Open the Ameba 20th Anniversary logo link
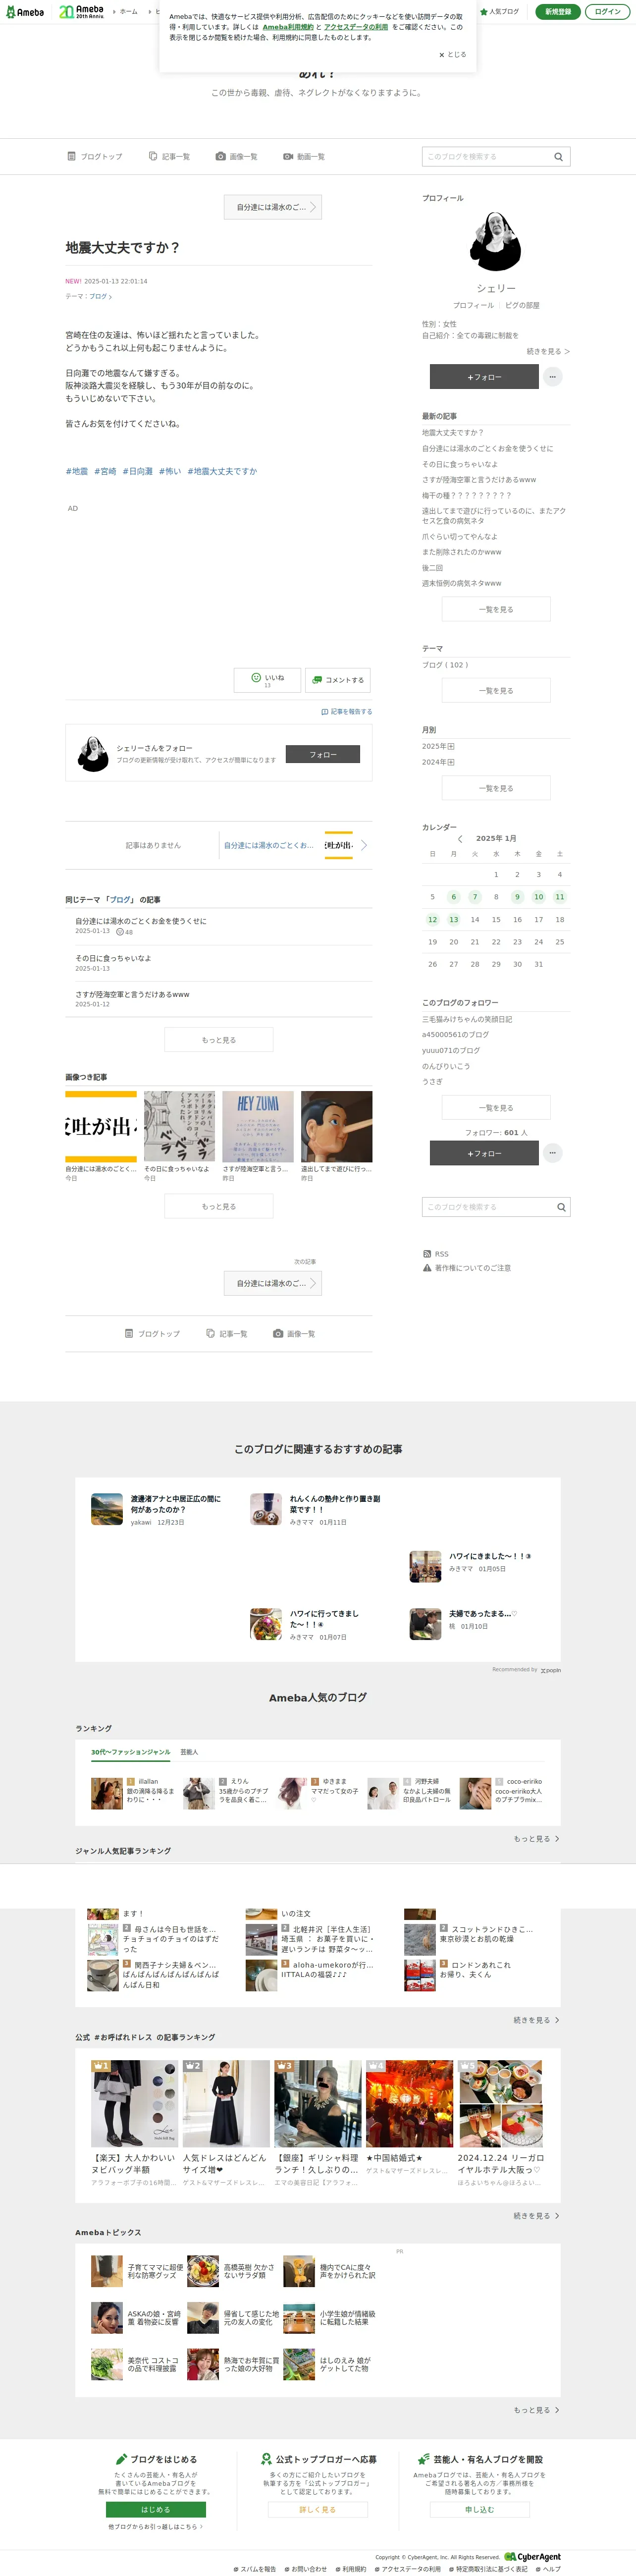This screenshot has width=636, height=2576. tap(81, 12)
